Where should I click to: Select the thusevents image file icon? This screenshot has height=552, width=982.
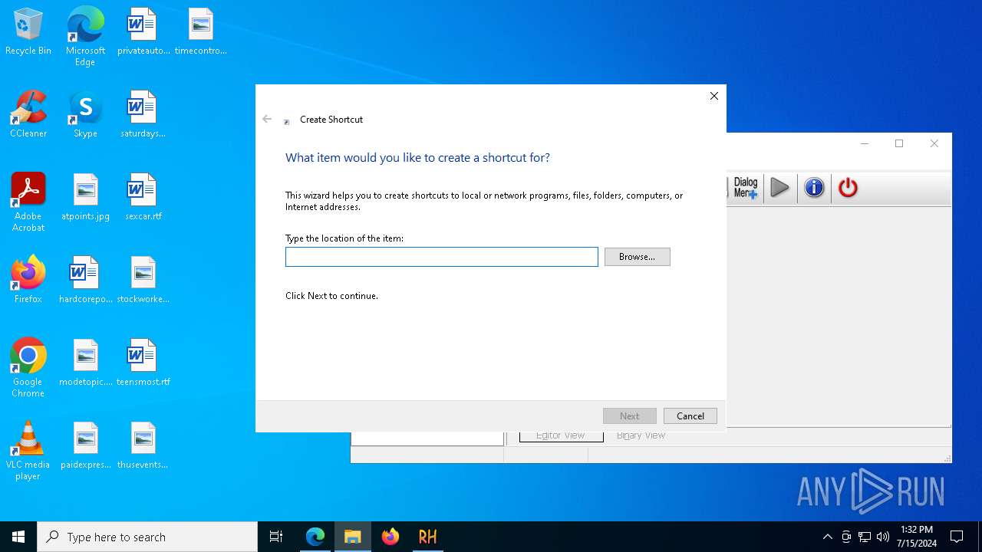pos(143,446)
